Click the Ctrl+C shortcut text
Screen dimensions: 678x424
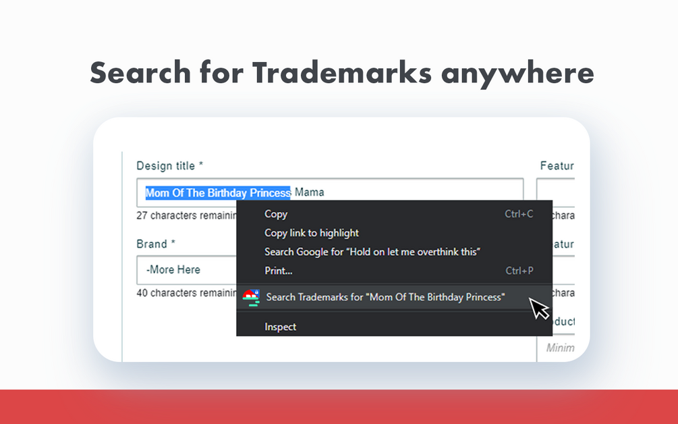tap(519, 214)
